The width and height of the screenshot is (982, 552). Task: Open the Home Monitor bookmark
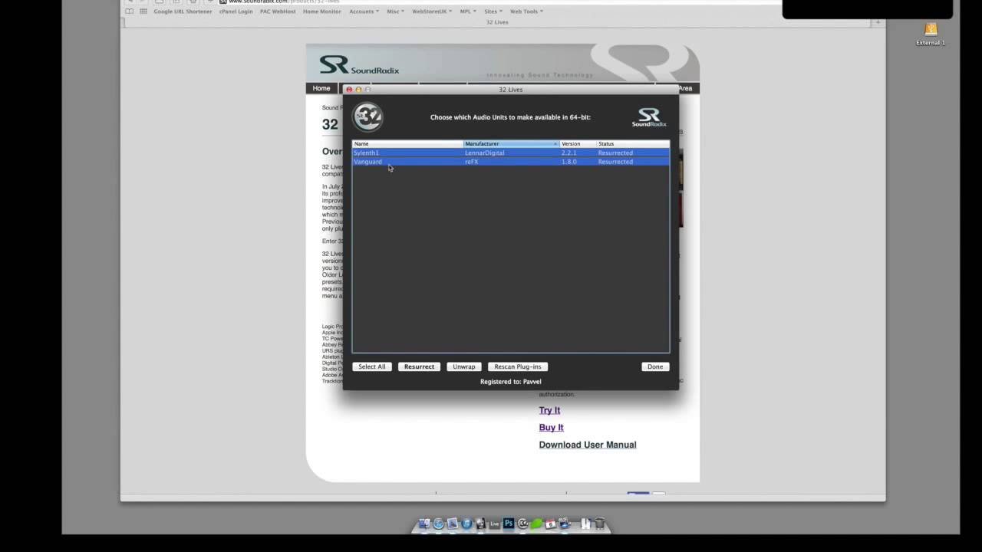[x=322, y=11]
